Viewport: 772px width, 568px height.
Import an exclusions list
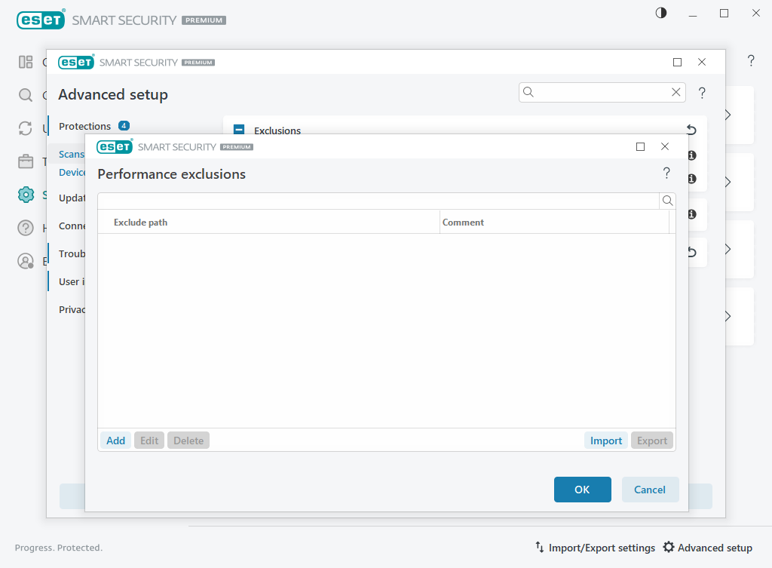click(605, 441)
